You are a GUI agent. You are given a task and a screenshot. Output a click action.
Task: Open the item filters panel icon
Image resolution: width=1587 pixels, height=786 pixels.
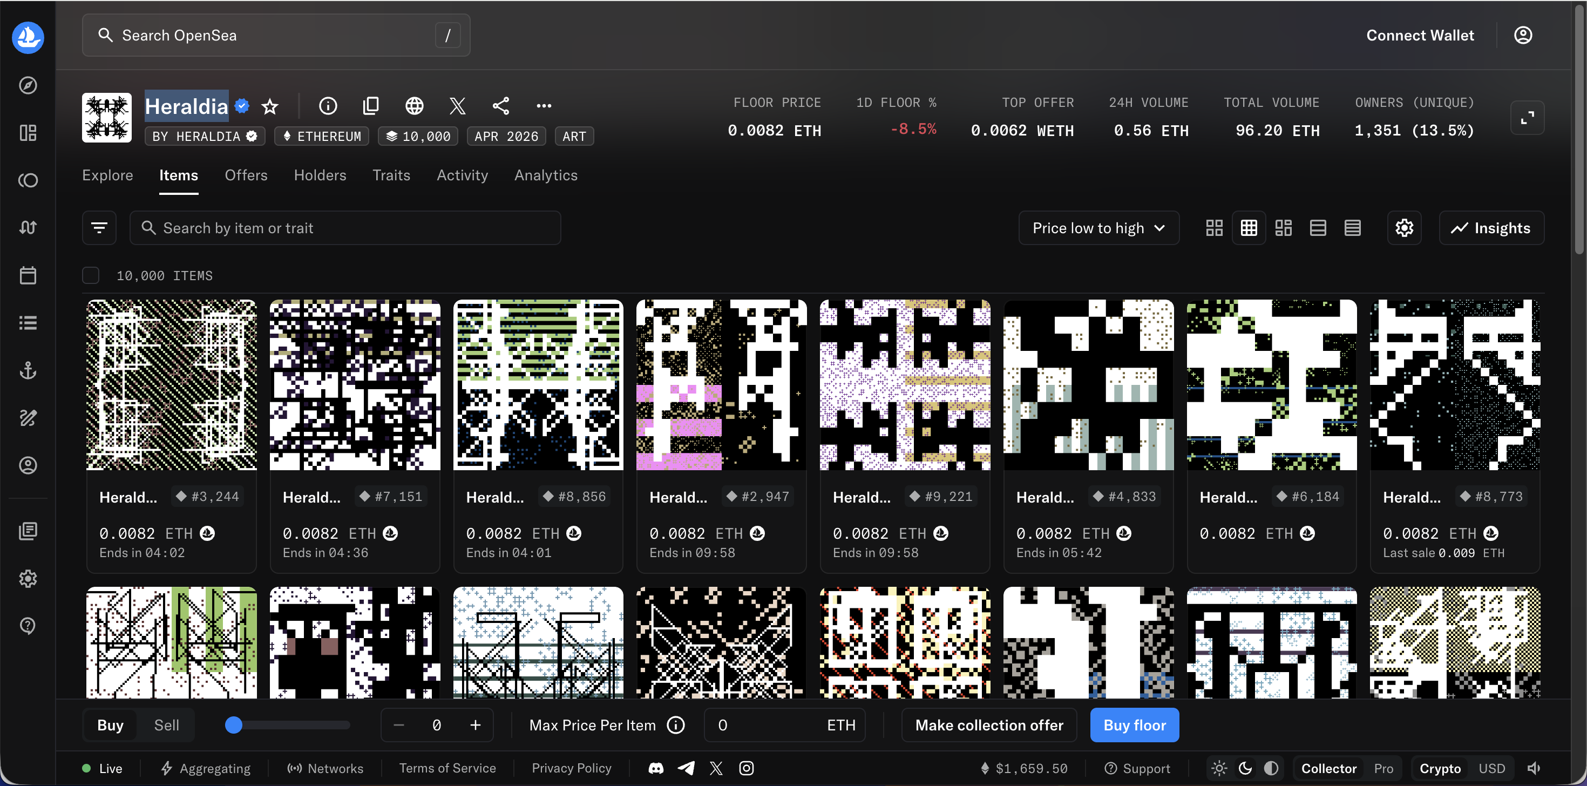pos(99,228)
